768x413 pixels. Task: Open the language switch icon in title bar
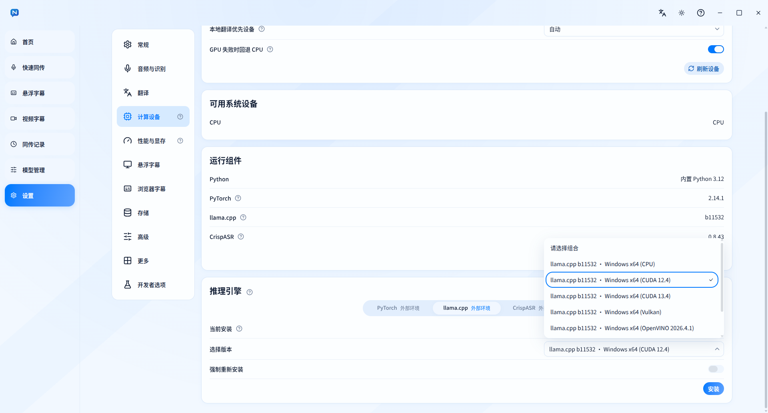(662, 13)
